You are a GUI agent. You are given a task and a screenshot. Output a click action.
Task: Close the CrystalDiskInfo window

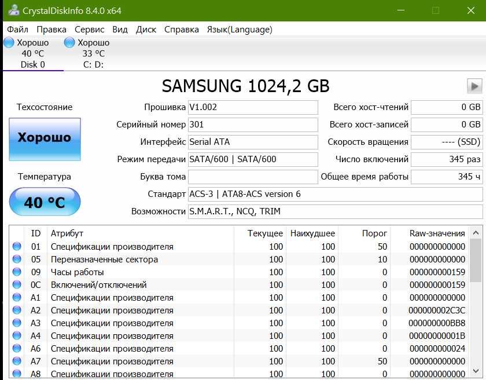[x=471, y=10]
